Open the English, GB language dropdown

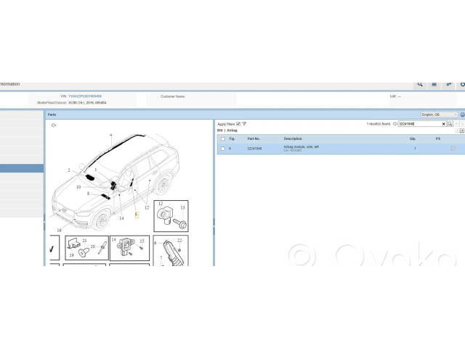440,115
